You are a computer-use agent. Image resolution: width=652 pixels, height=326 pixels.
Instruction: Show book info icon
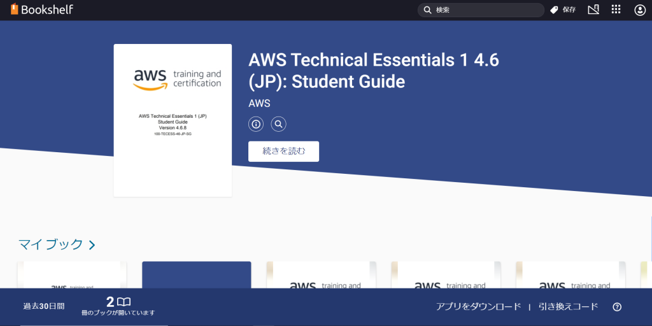coord(256,124)
